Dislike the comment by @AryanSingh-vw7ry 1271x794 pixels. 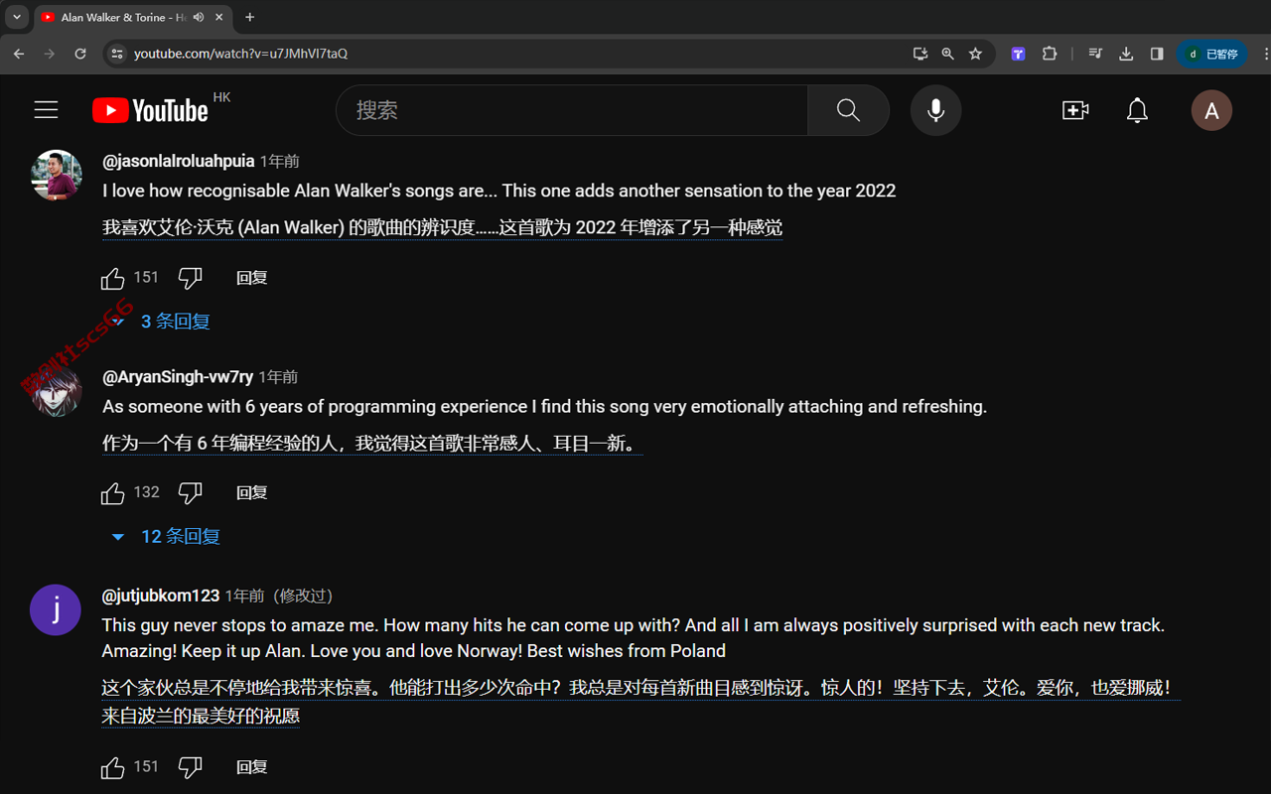tap(190, 493)
